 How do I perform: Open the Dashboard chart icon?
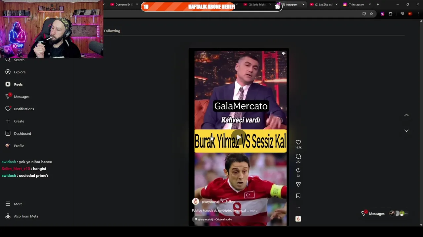(8, 133)
